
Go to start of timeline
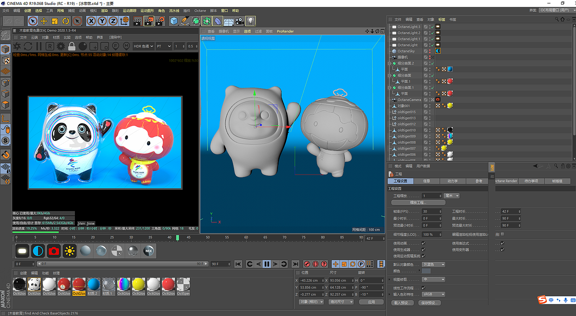238,264
